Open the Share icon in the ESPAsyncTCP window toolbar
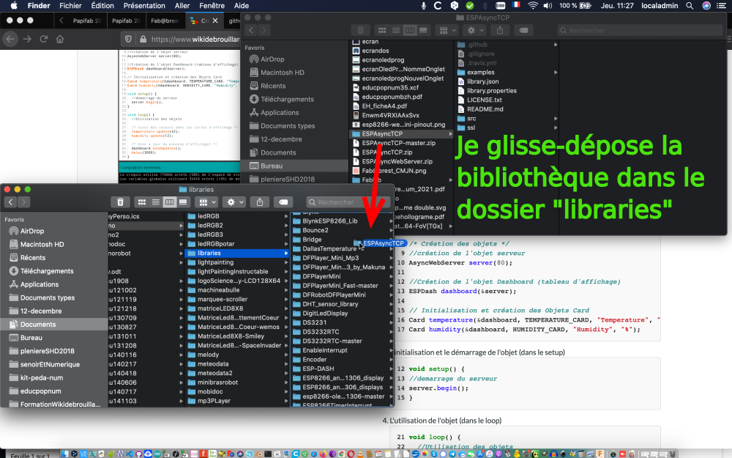 coord(500,30)
